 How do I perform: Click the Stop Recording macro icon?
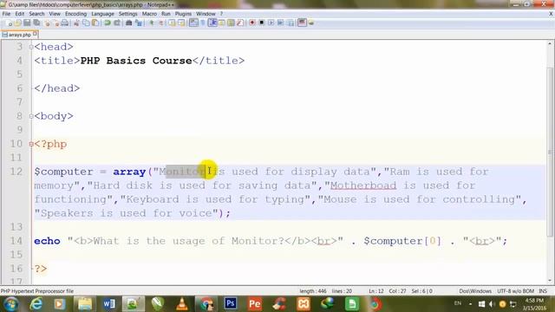click(262, 23)
